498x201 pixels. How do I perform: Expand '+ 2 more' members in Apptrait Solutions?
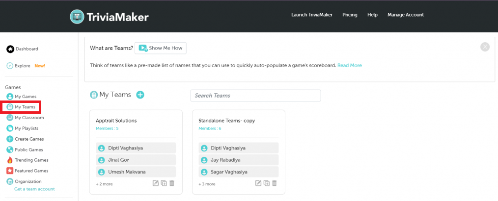(x=104, y=184)
